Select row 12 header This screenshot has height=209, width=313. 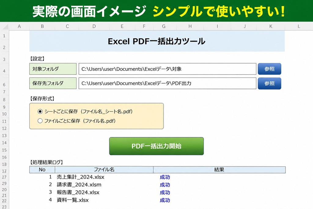4,129
